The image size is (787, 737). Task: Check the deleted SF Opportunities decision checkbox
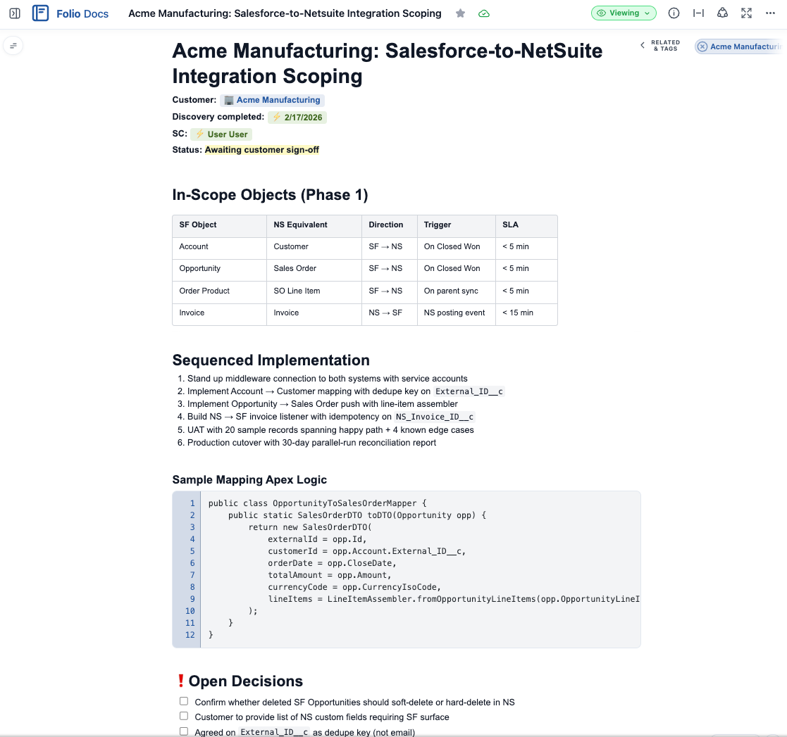[184, 701]
